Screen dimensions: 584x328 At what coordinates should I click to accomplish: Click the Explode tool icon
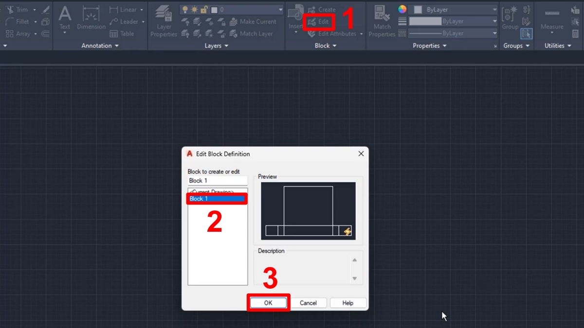coord(46,21)
